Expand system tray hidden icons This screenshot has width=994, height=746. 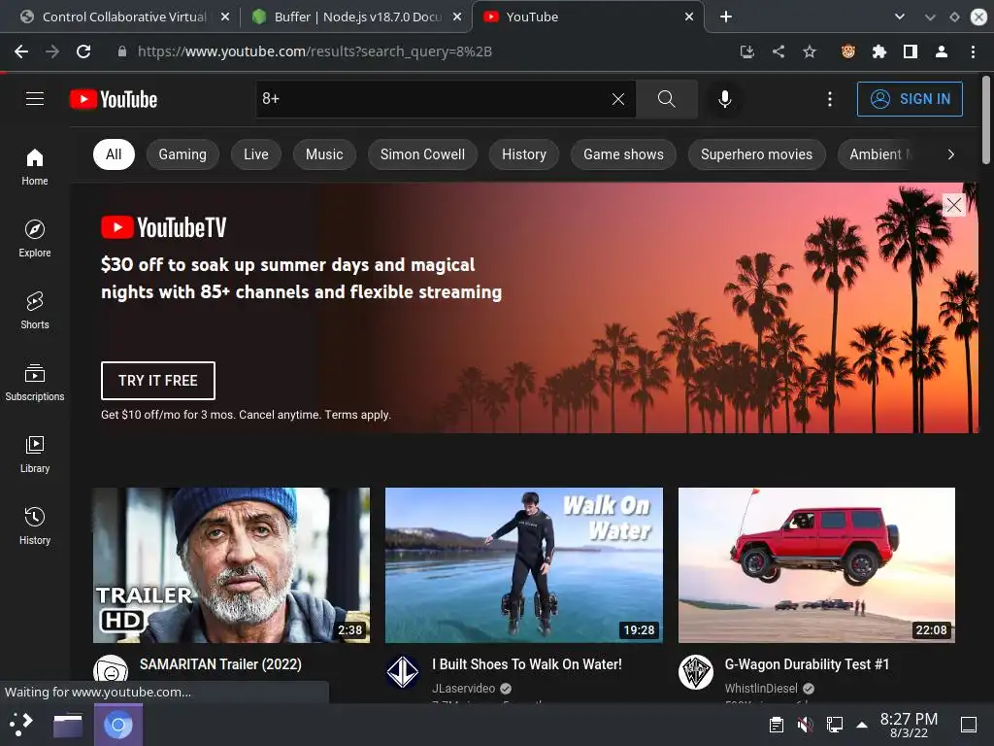862,725
